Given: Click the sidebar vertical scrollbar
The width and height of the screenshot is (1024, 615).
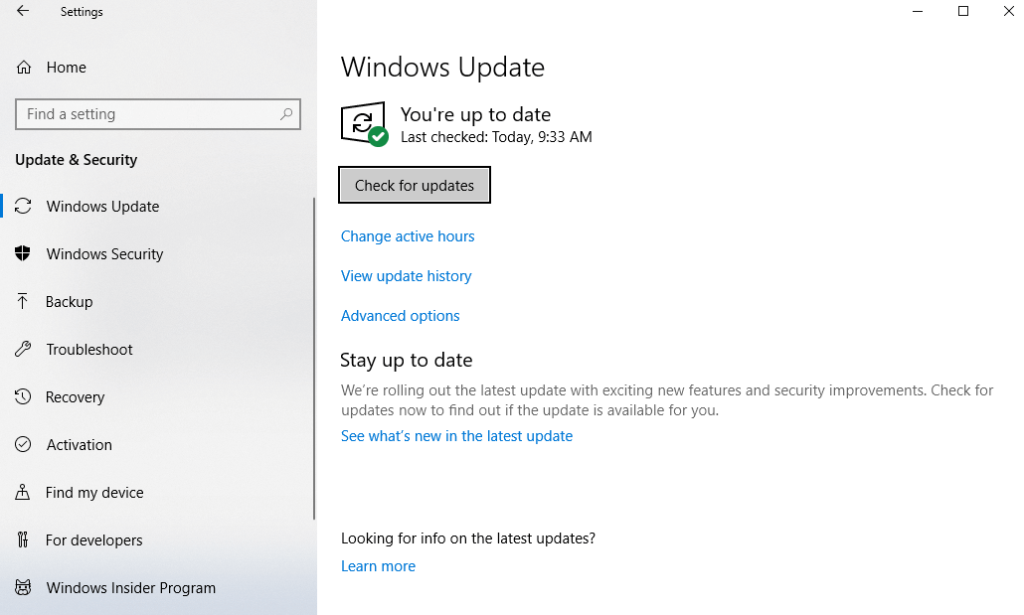Looking at the screenshot, I should [x=314, y=358].
